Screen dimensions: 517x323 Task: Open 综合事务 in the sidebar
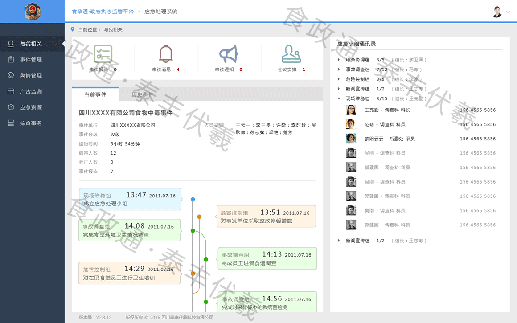coord(31,123)
